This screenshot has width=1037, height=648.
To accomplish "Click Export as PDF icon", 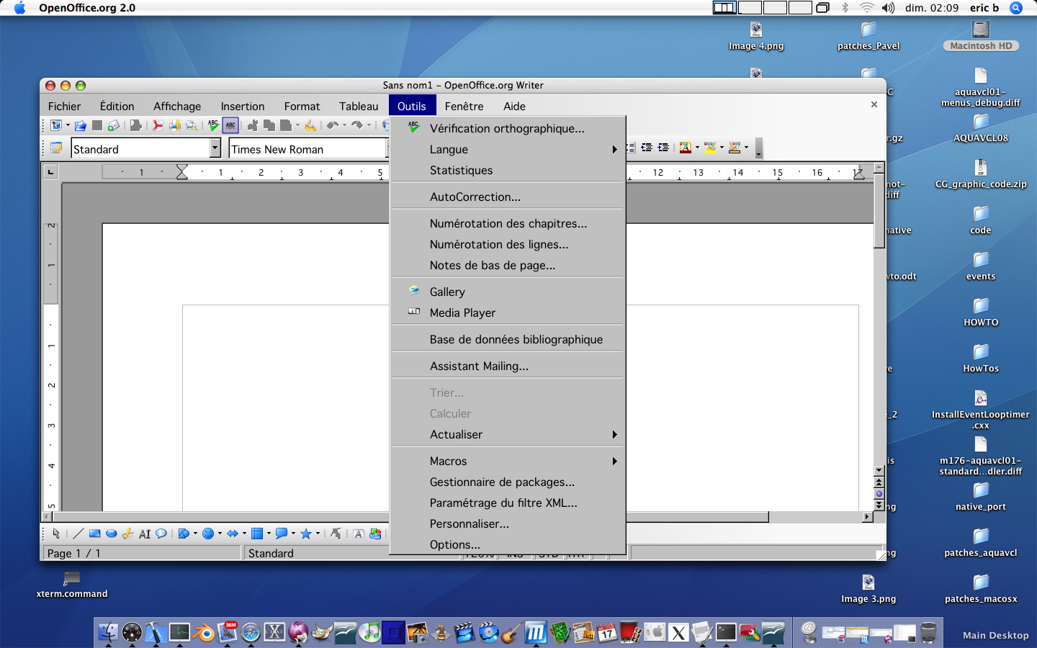I will click(158, 125).
